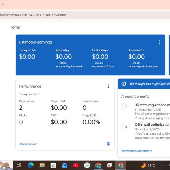
Task: Open the View announcements link
Action: coord(137,151)
